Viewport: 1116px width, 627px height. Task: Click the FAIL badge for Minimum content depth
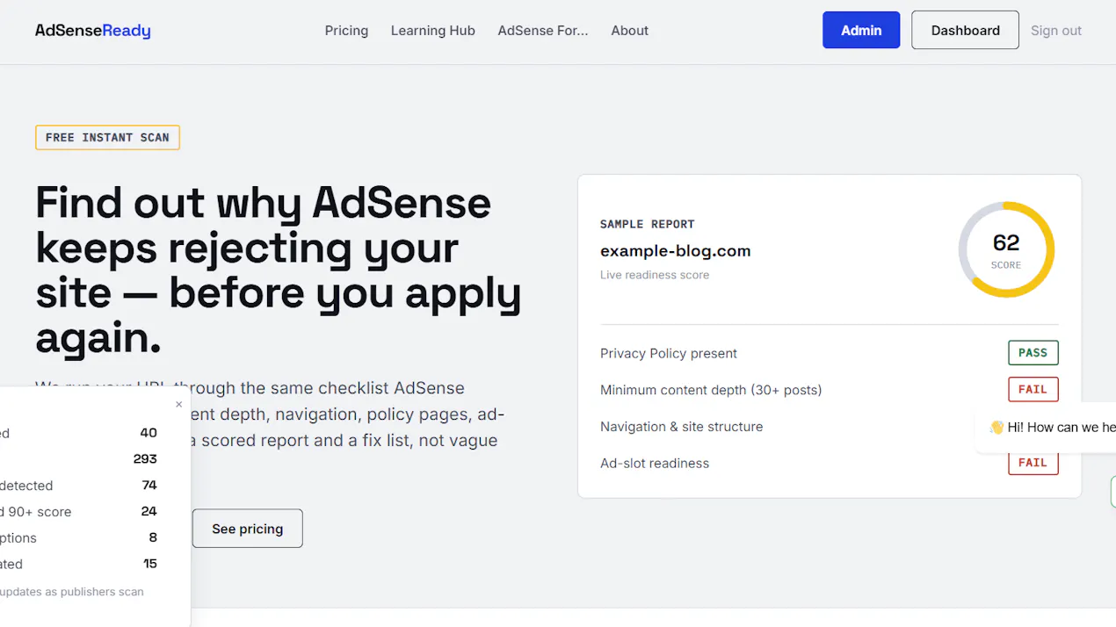pyautogui.click(x=1033, y=389)
